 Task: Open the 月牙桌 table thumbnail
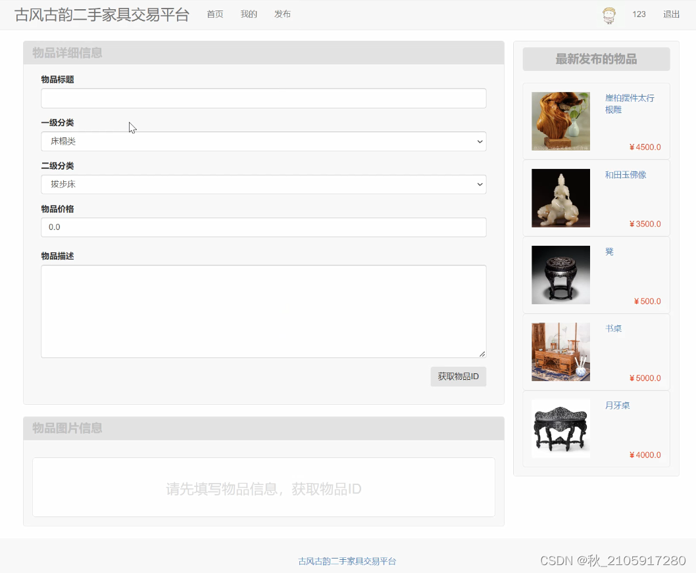coord(560,428)
